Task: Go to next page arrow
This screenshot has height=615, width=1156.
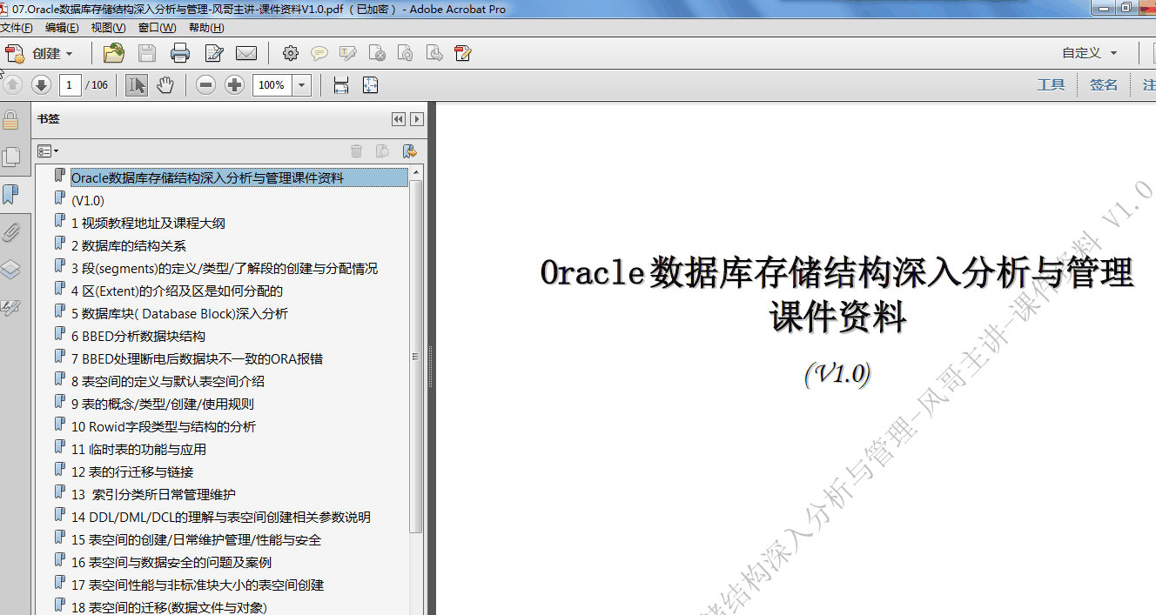Action: (x=41, y=84)
